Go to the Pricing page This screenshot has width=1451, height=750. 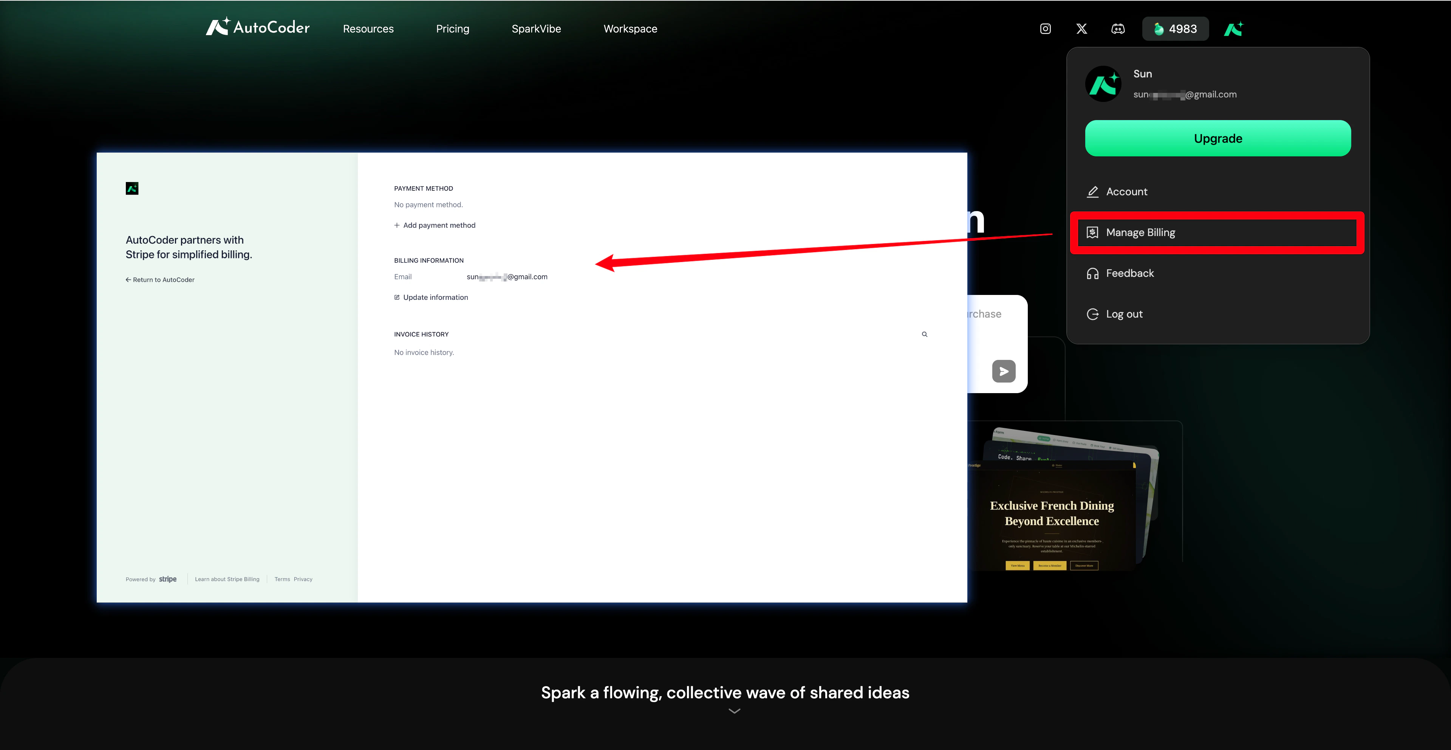[x=452, y=29]
